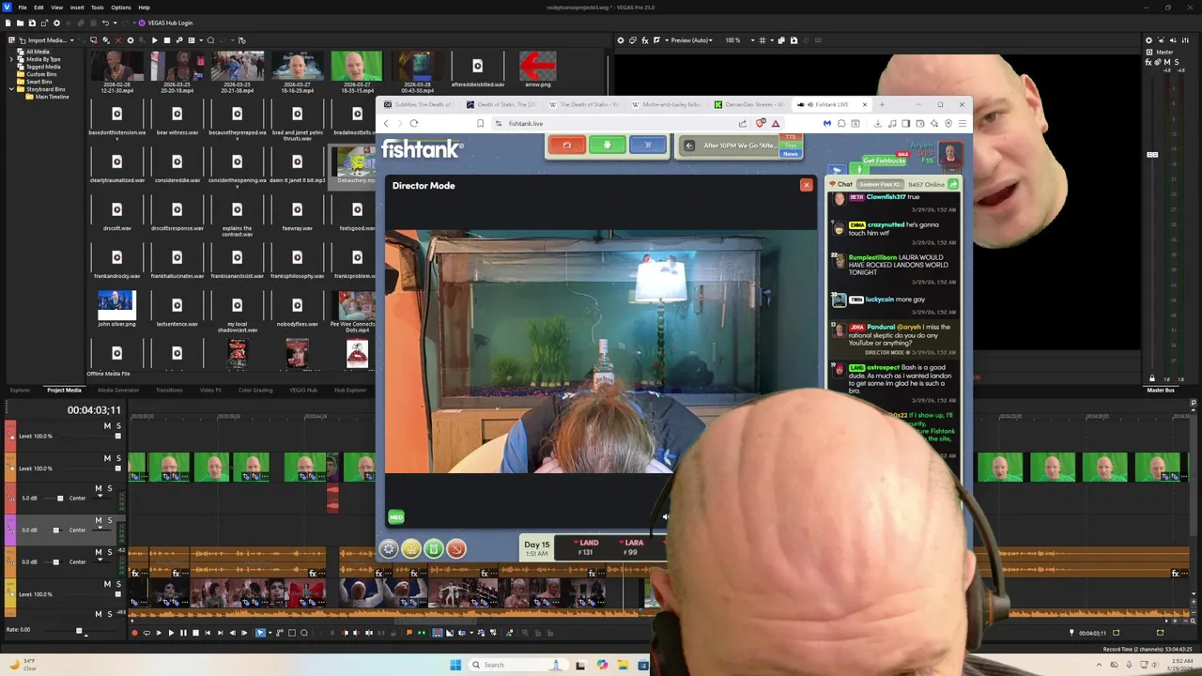Open the views dropdown in Project Media toolbar
Viewport: 1202px width, 676px height.
(x=201, y=40)
